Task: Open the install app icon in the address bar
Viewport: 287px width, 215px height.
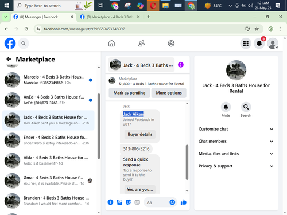Action: coord(247,29)
